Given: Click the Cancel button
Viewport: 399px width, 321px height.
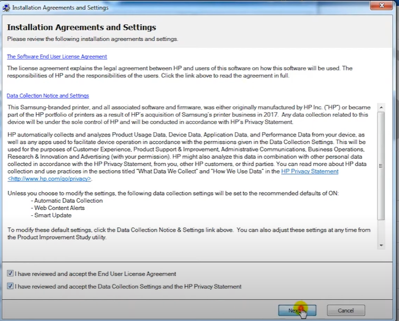Looking at the screenshot, I should tap(346, 310).
